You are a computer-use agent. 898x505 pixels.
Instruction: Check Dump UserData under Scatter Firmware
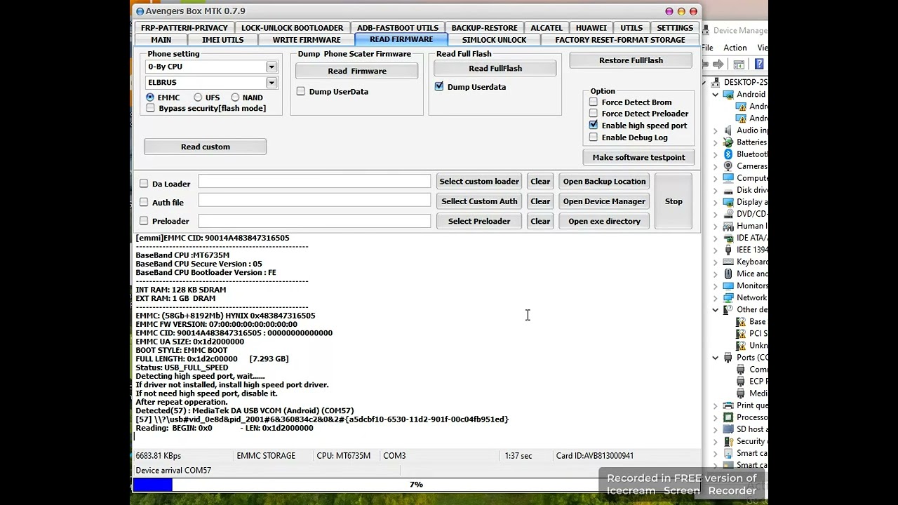coord(301,91)
